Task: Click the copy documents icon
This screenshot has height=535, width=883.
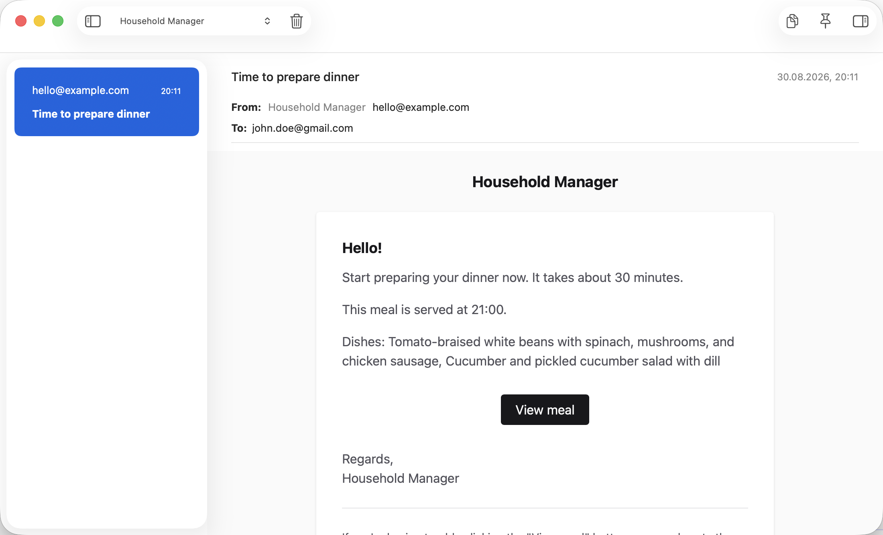Action: (x=792, y=21)
